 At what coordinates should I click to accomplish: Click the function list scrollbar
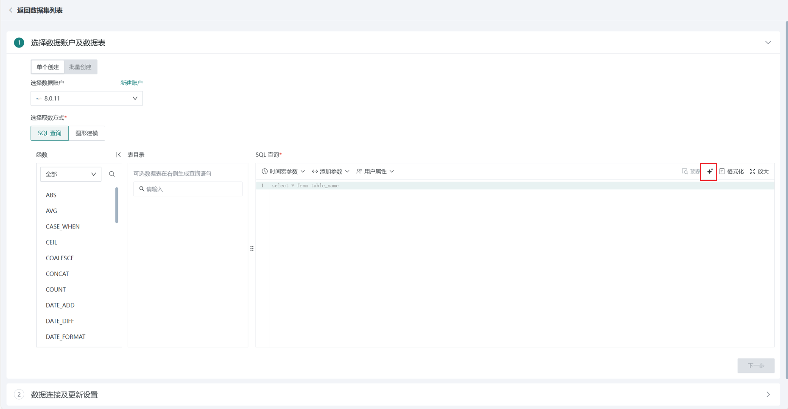(x=117, y=206)
